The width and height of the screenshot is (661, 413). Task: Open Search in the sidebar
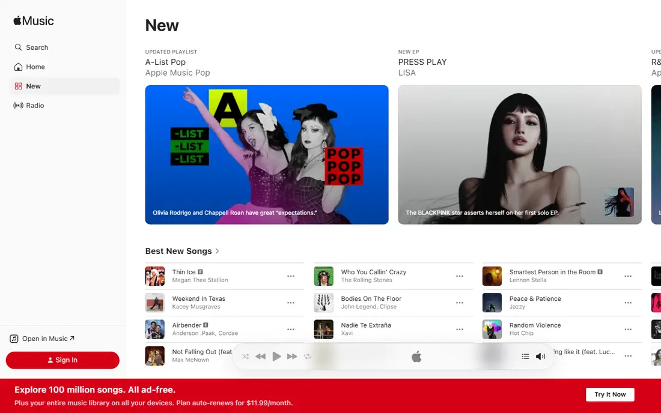(63, 47)
